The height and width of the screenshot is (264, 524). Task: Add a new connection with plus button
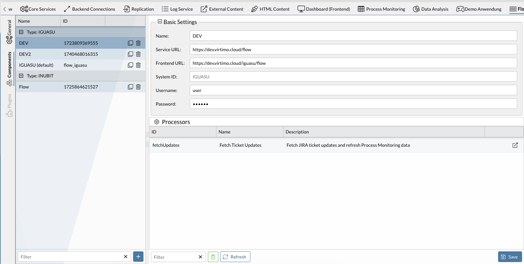tap(138, 257)
